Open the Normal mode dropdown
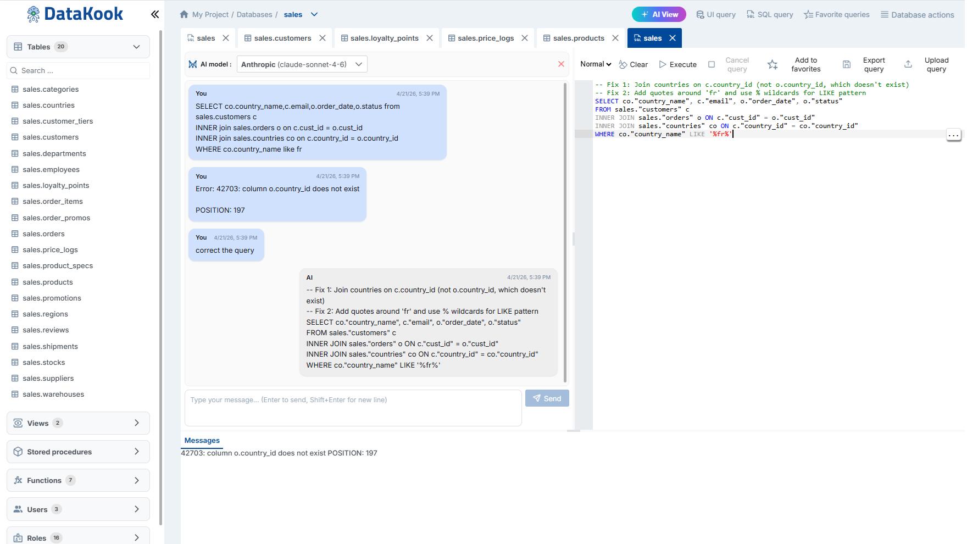 [x=596, y=64]
